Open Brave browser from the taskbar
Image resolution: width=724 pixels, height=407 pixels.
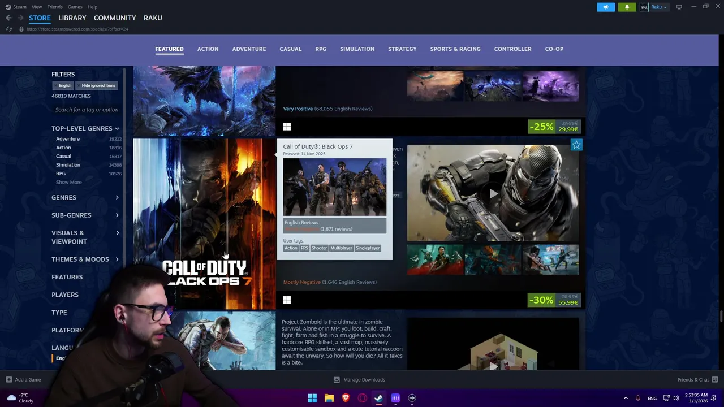coord(346,398)
